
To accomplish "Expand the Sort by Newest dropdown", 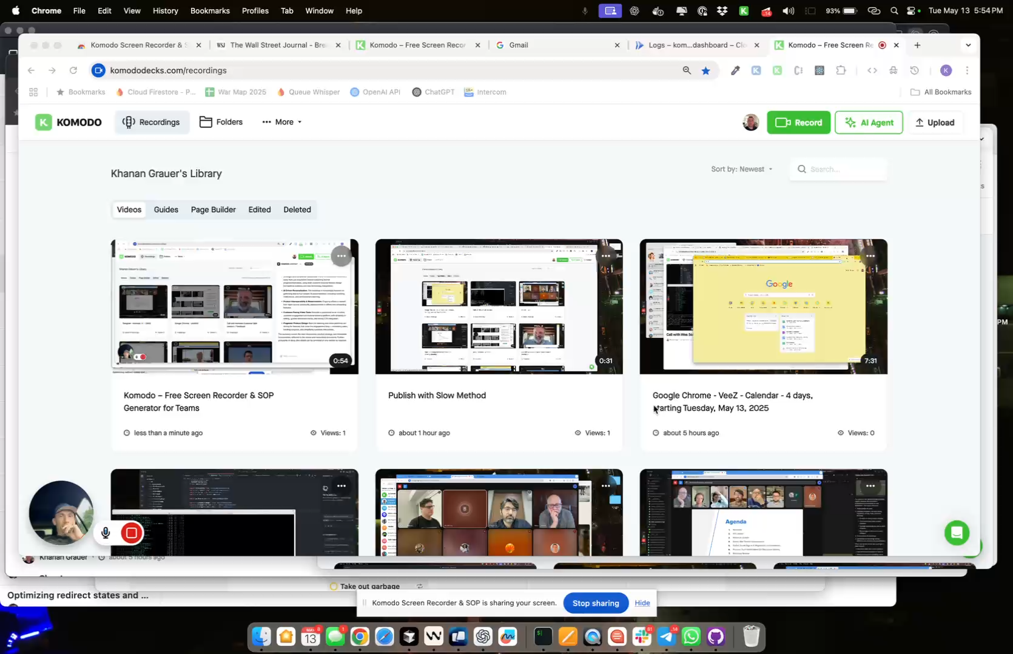I will click(741, 169).
